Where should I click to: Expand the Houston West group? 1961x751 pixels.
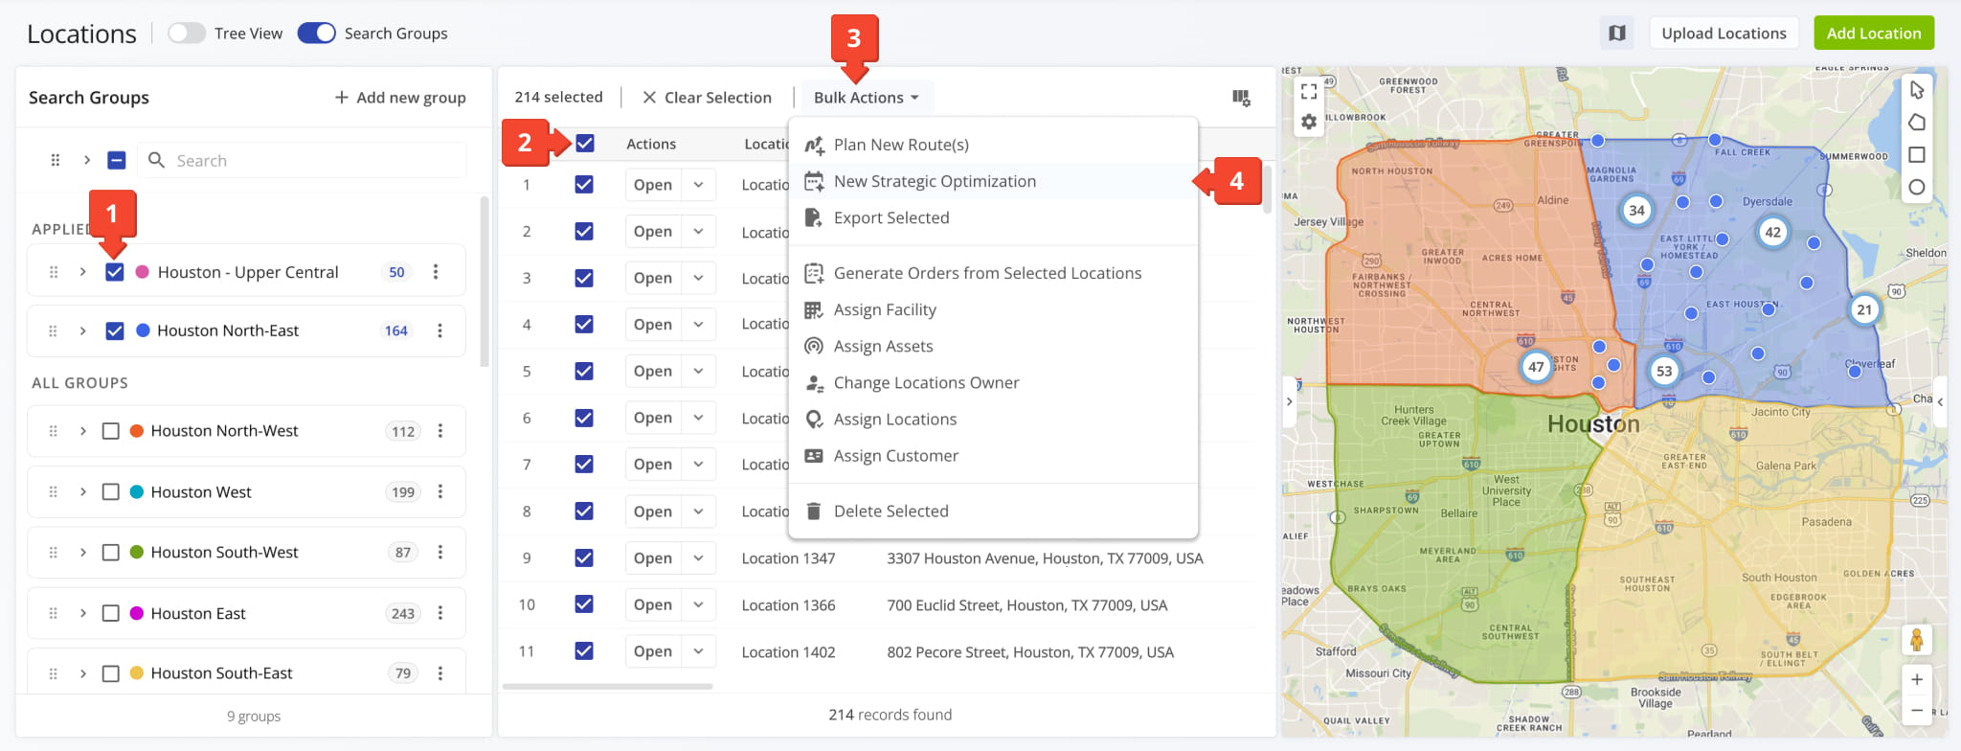(83, 492)
